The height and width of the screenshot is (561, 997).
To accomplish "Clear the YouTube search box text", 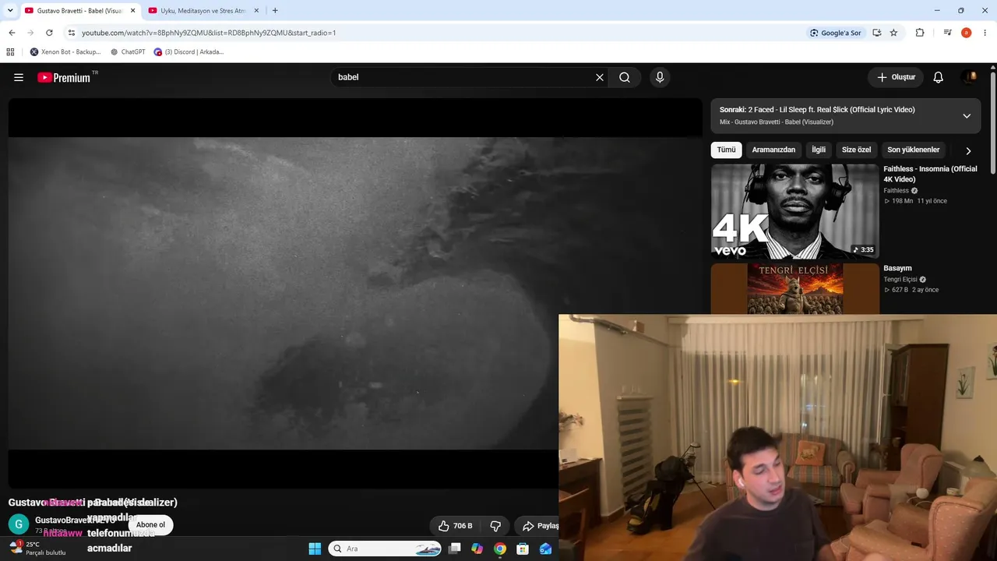I will tap(600, 77).
